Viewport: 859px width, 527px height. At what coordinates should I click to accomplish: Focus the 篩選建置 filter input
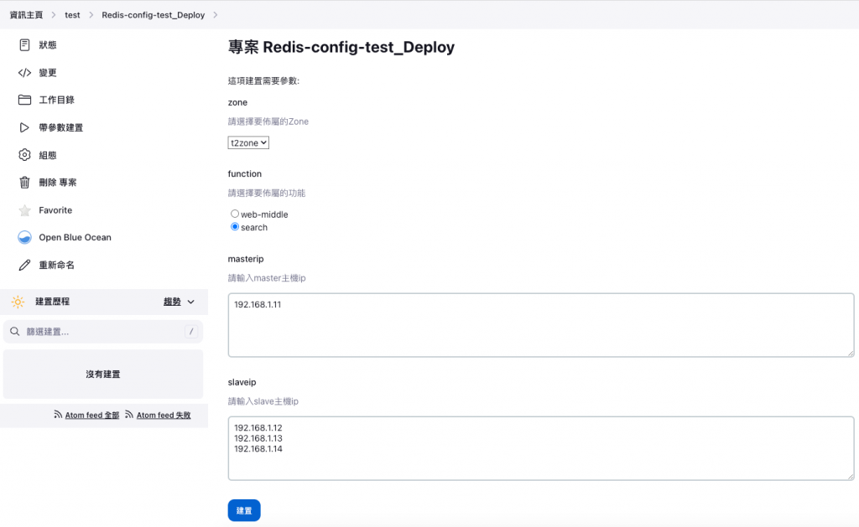click(103, 332)
